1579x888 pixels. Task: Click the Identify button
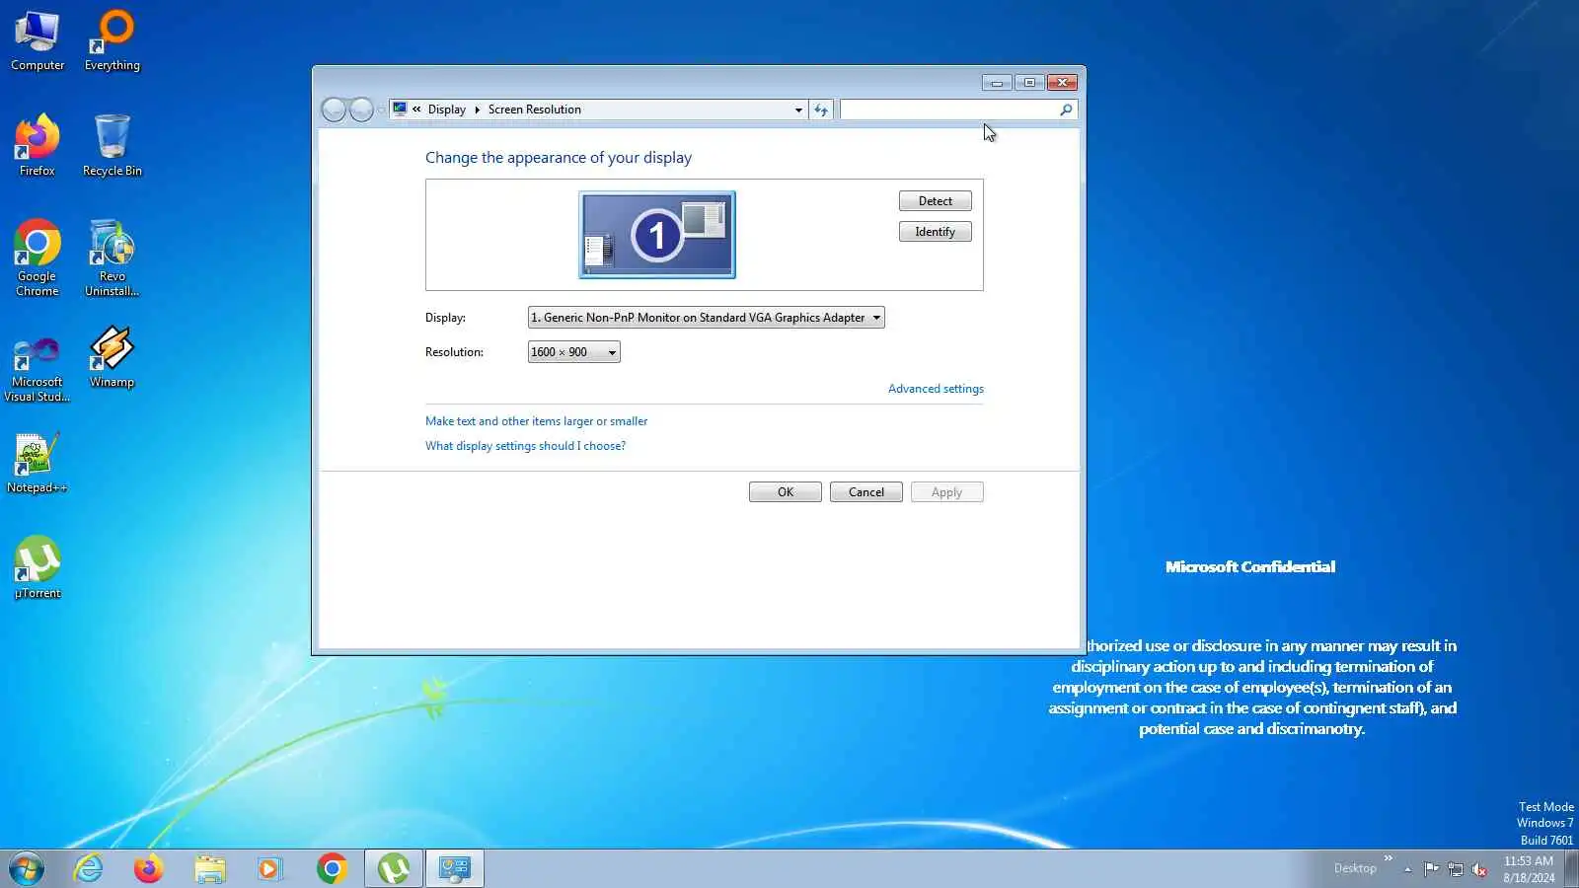point(936,232)
